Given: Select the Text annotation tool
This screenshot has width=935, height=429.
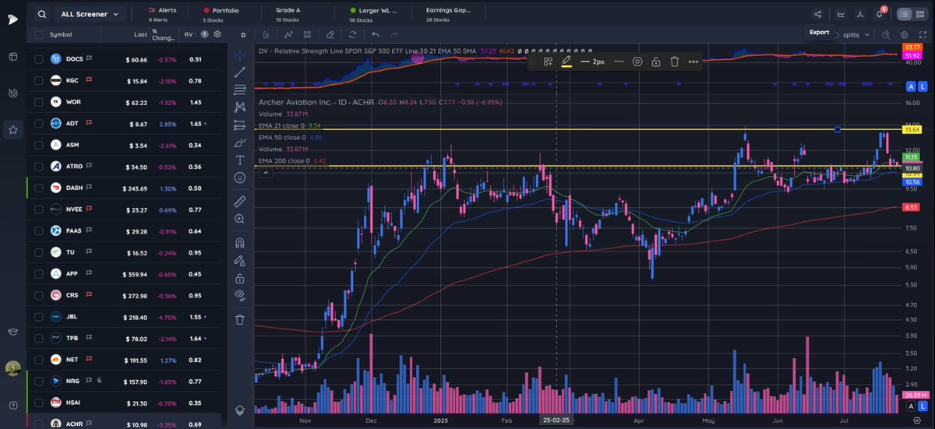Looking at the screenshot, I should pos(240,160).
